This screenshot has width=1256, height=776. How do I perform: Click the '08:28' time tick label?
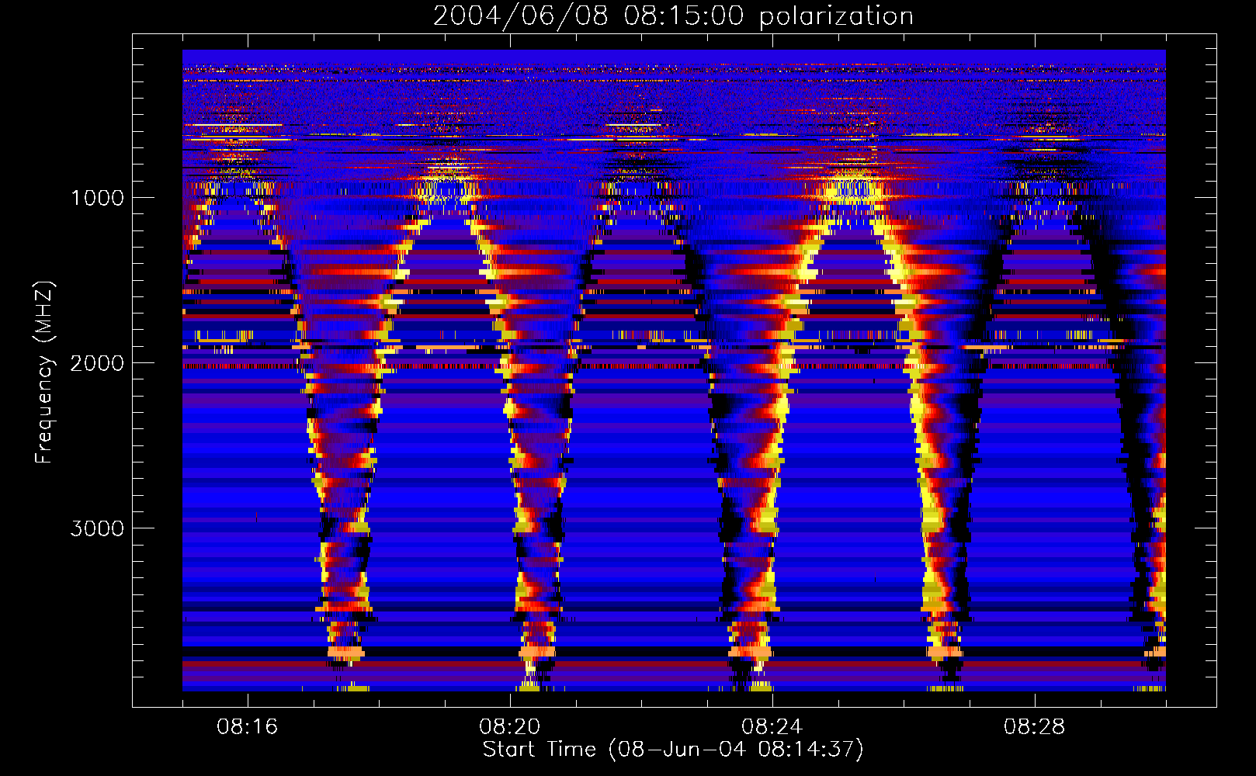point(1034,727)
